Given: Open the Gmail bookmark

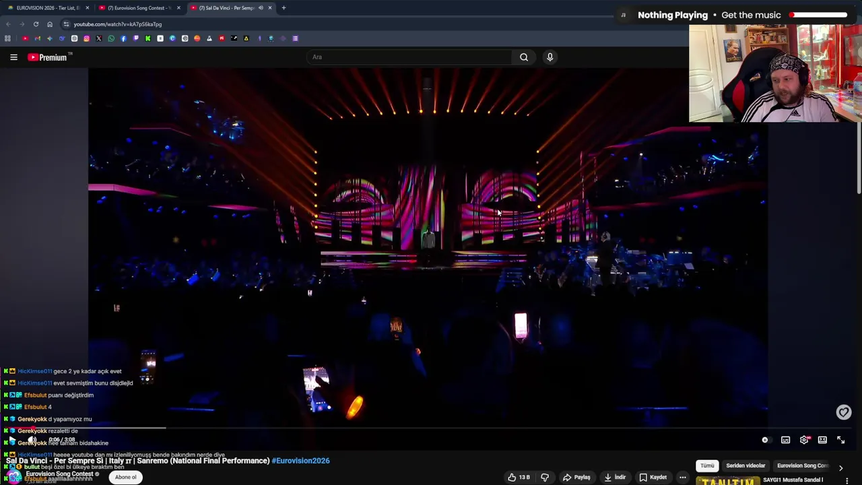Looking at the screenshot, I should click(37, 38).
